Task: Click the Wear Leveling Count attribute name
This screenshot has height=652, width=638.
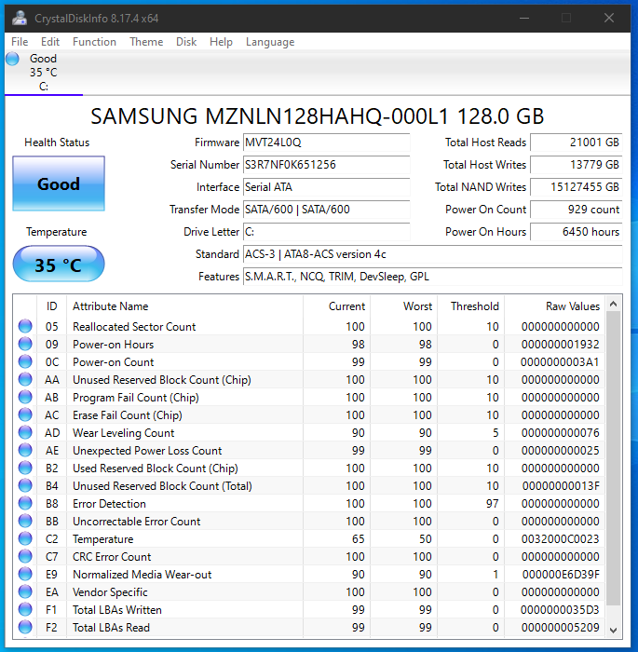Action: pos(123,433)
